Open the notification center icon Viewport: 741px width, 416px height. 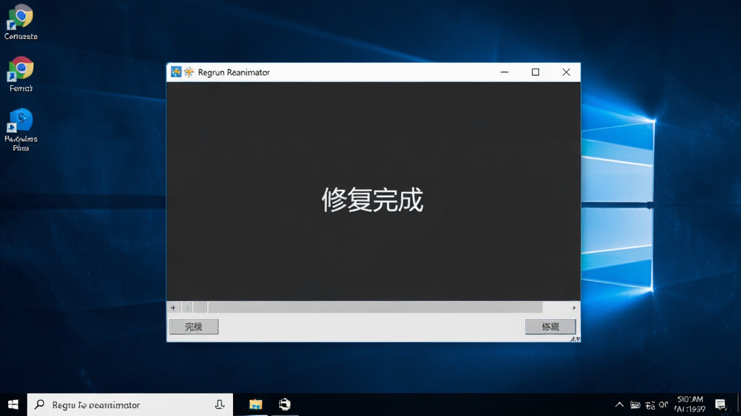[720, 404]
